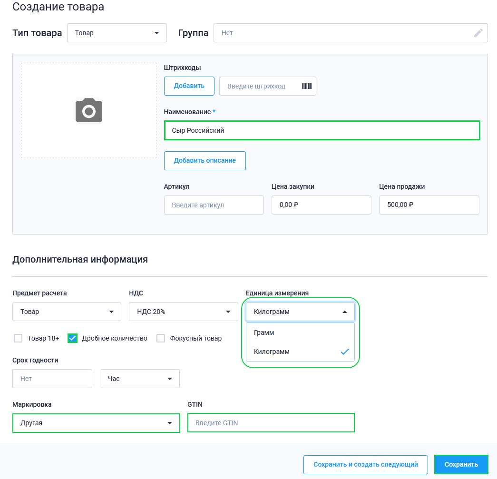497x479 pixels.
Task: Click the pencil edit icon in Группа
Action: (478, 33)
